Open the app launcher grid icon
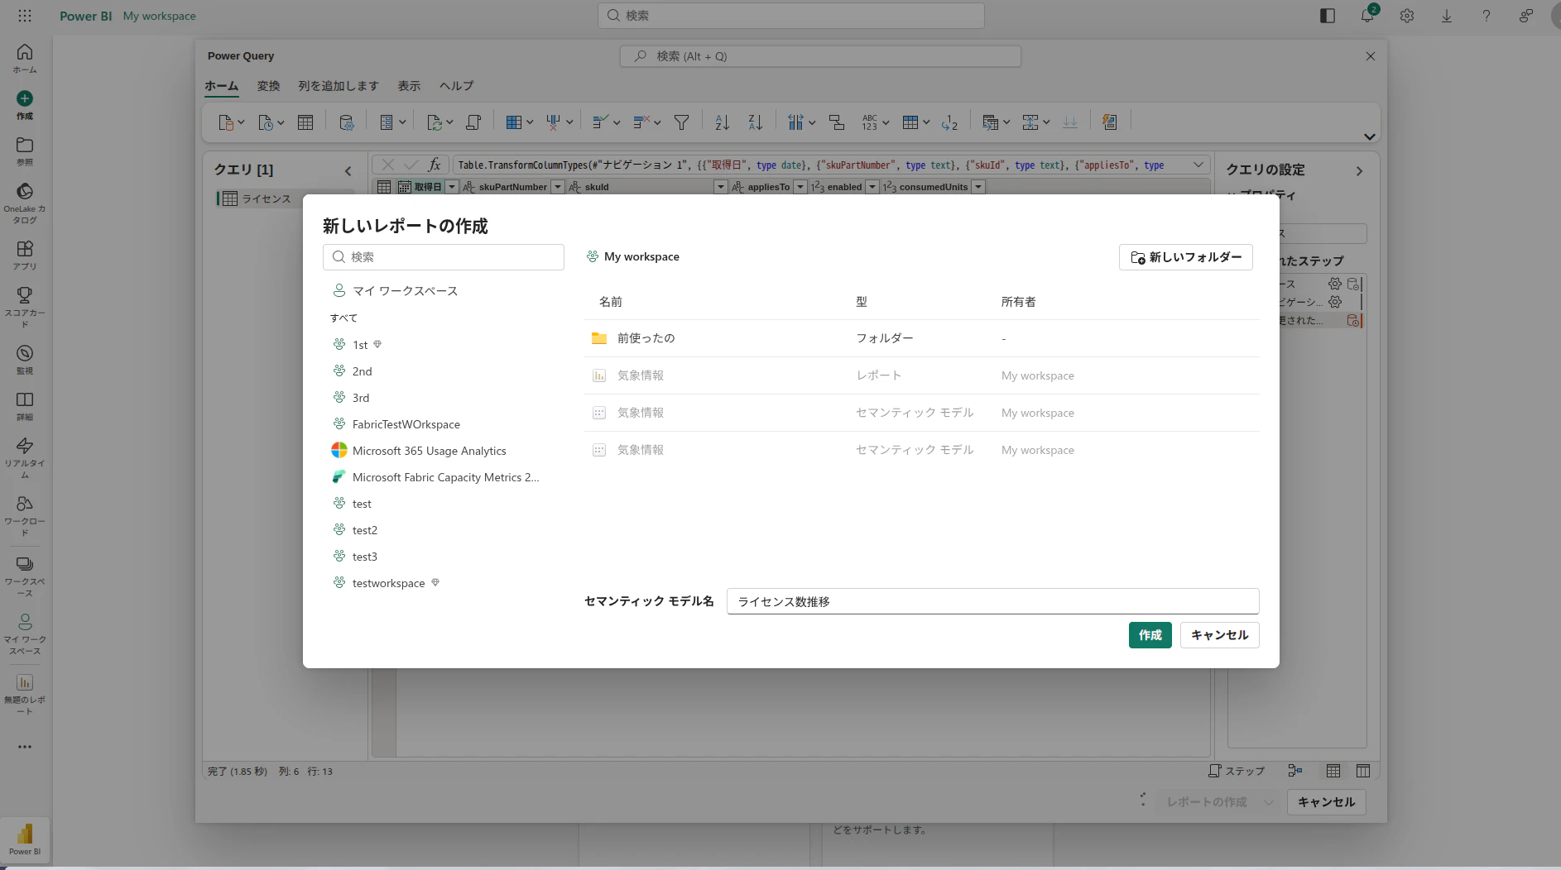This screenshot has width=1561, height=870. pos(25,16)
